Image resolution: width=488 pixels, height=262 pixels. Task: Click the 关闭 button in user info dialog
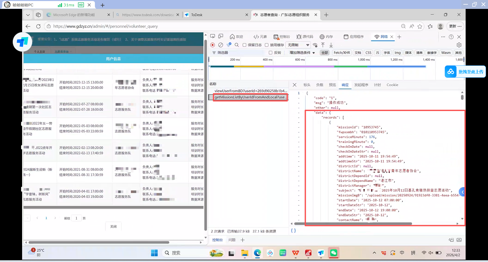113,226
